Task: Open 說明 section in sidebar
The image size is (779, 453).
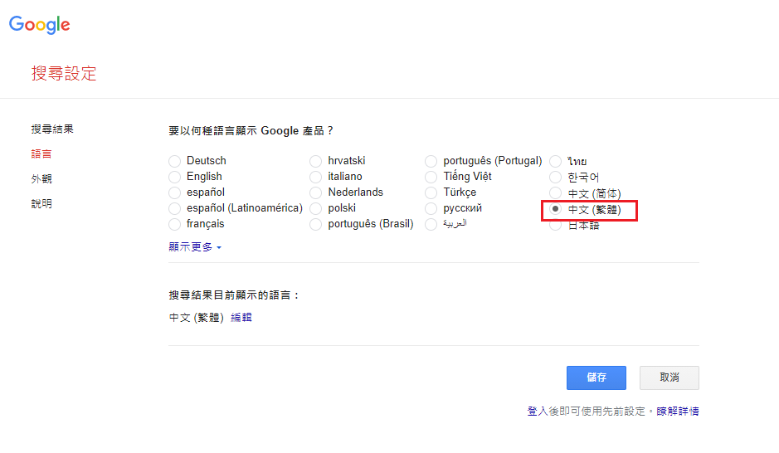Action: (x=41, y=203)
